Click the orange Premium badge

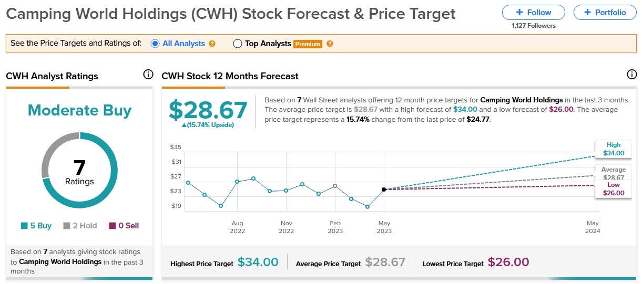point(308,44)
